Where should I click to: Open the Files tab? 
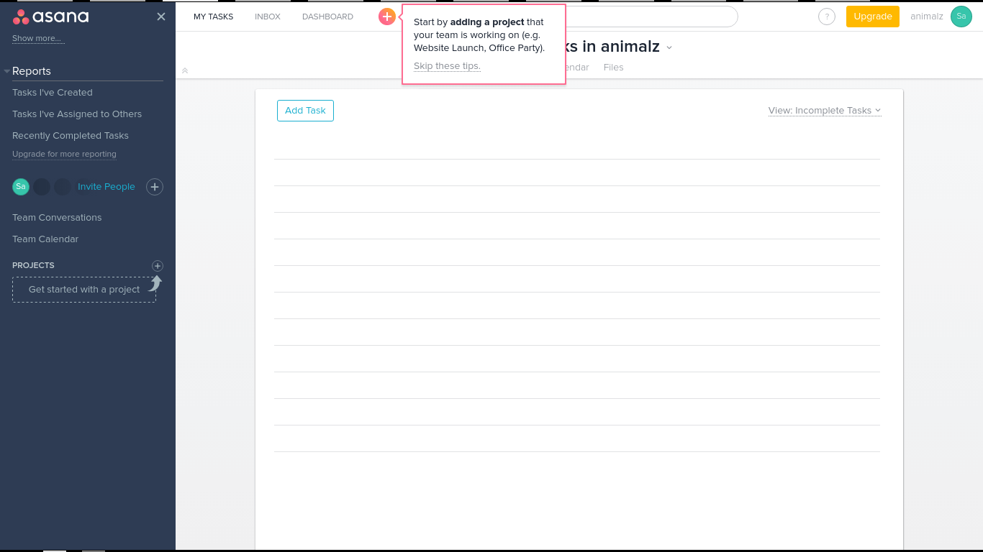pos(613,68)
